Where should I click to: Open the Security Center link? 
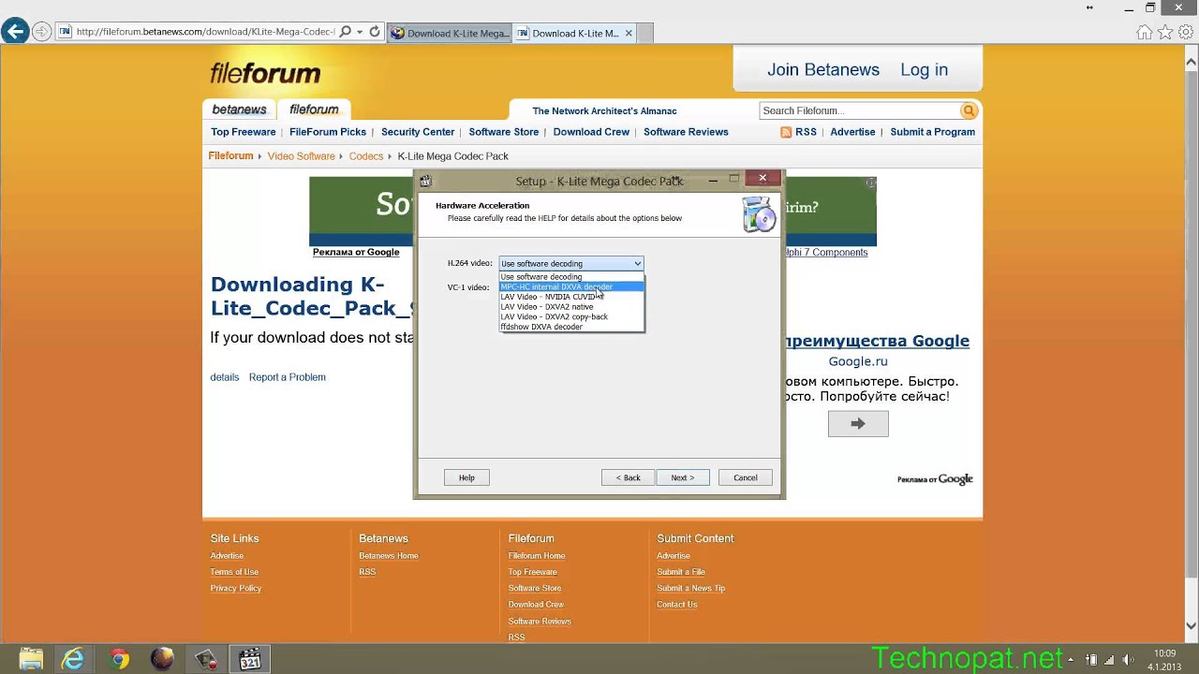(418, 132)
